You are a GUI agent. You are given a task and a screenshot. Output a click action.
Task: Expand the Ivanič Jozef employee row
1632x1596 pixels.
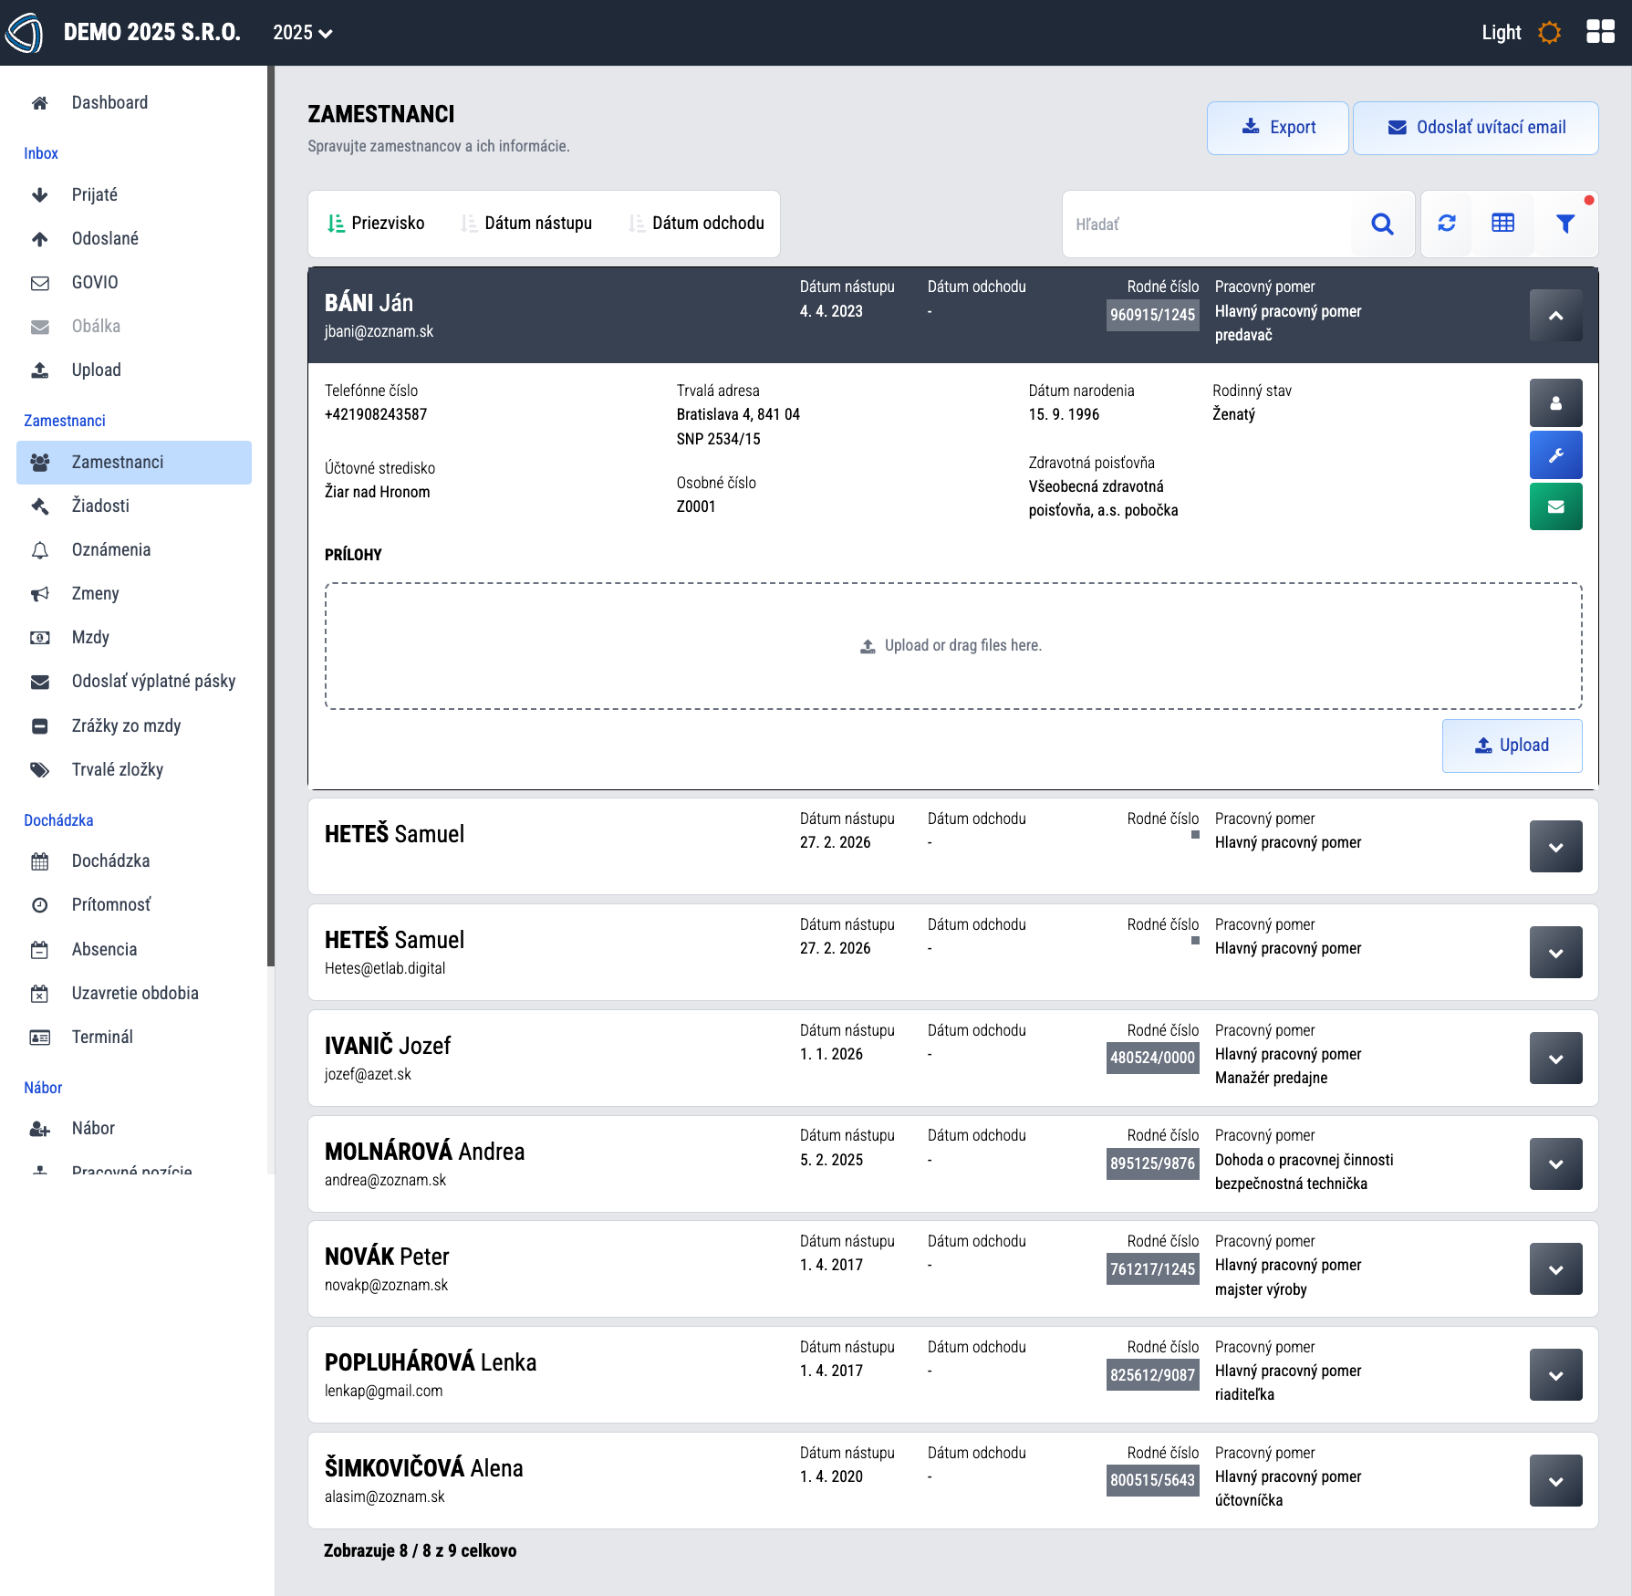(x=1555, y=1059)
